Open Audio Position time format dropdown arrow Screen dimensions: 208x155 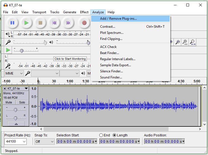(183, 141)
